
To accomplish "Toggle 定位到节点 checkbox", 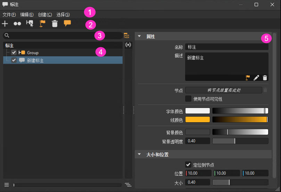I will click(188, 165).
